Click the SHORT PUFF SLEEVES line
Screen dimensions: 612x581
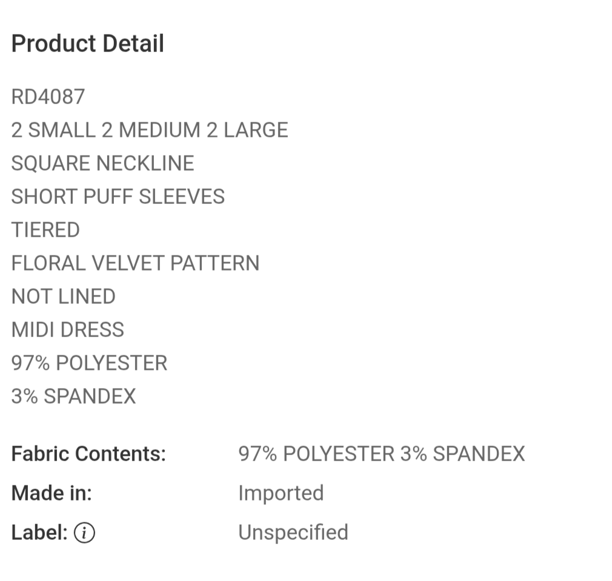118,197
